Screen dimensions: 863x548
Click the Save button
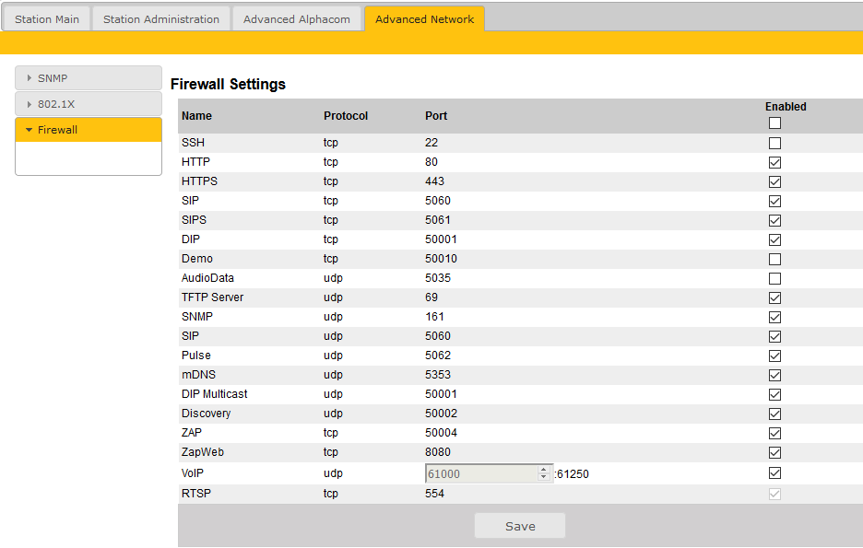(520, 526)
